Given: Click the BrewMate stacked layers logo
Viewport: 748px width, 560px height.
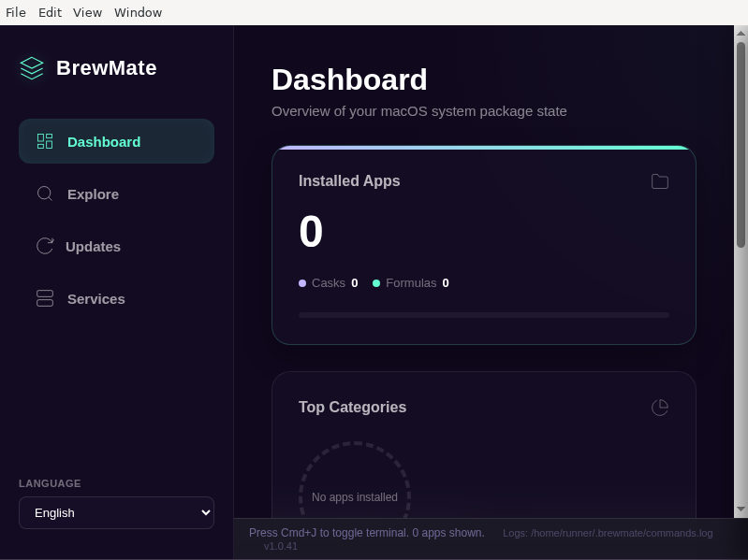Looking at the screenshot, I should (32, 68).
